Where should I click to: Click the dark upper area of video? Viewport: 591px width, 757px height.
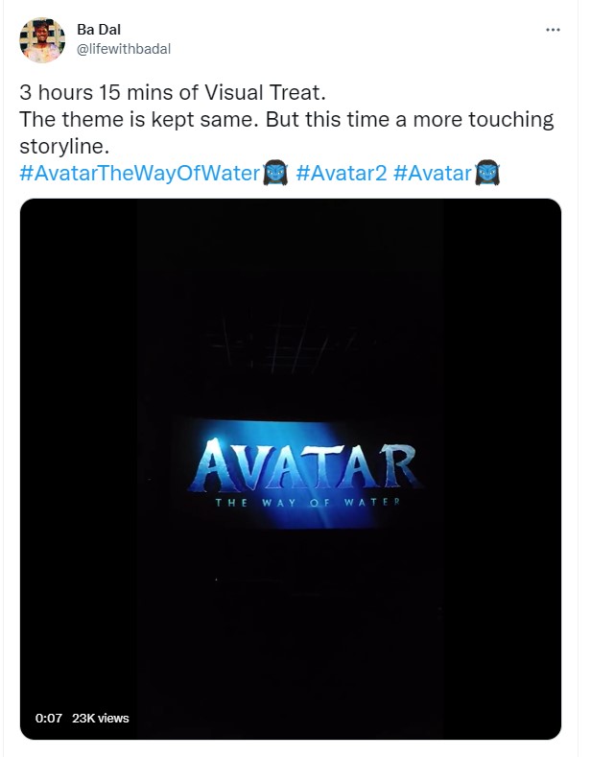pyautogui.click(x=290, y=299)
